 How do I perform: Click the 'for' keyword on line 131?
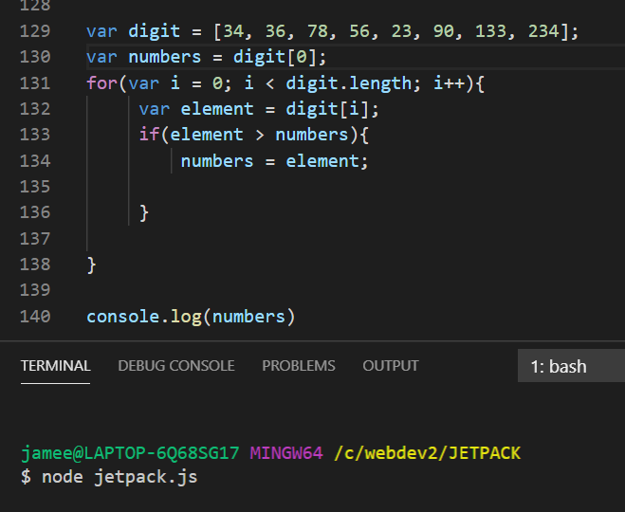(x=102, y=83)
